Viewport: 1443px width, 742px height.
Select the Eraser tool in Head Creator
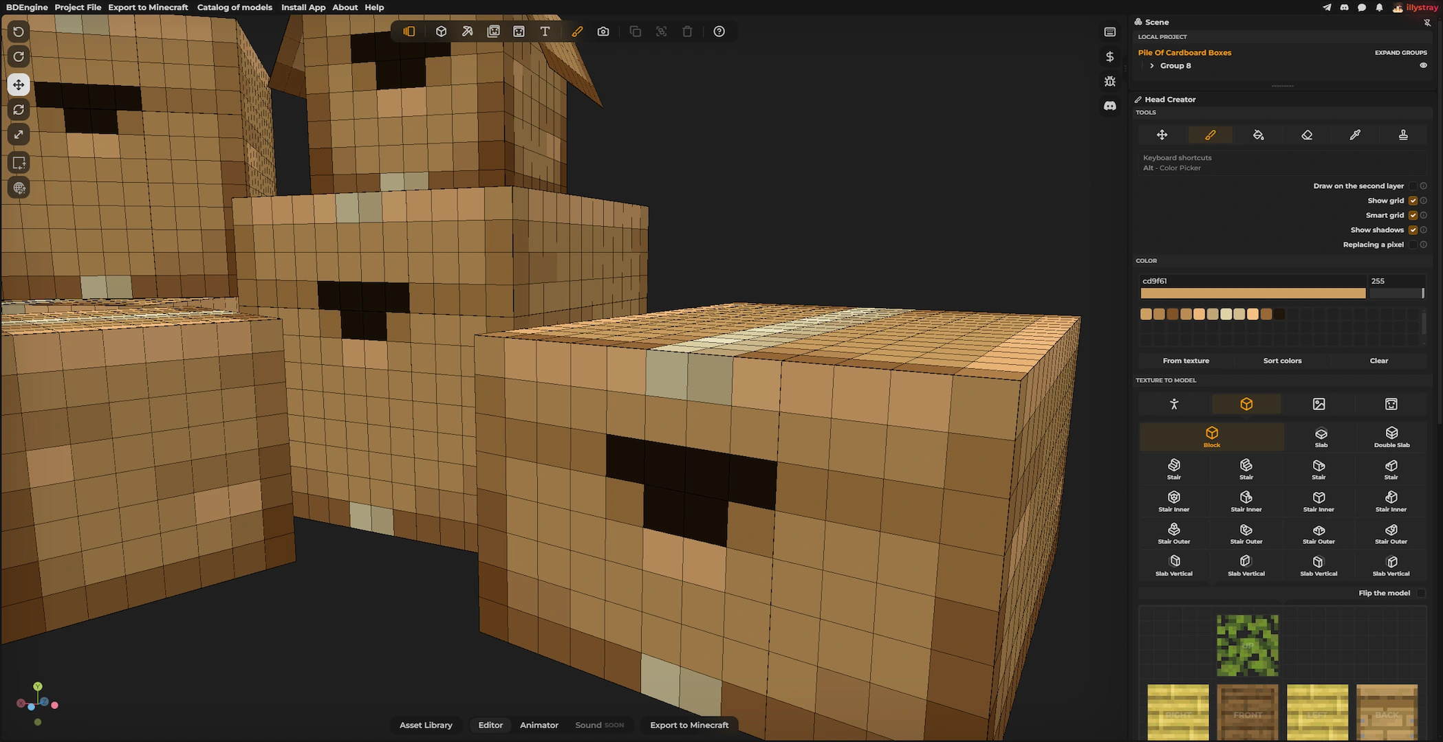point(1308,135)
